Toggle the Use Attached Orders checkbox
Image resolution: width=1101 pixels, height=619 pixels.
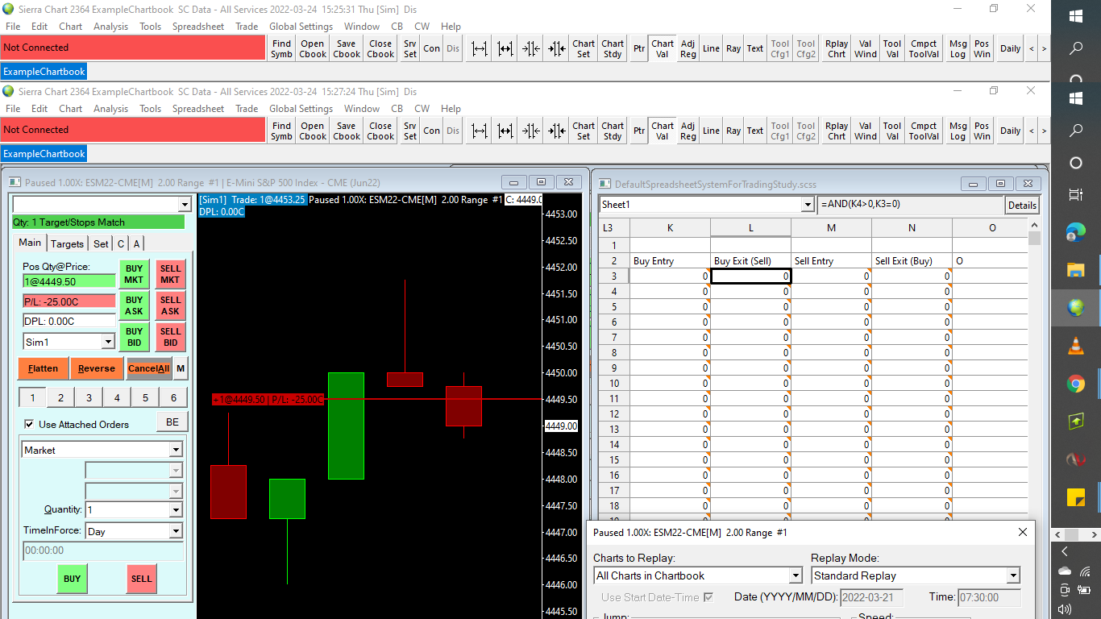click(x=29, y=424)
